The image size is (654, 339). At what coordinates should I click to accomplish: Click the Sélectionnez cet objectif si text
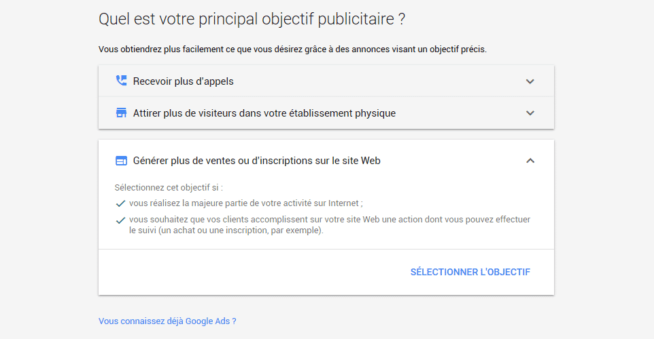[169, 188]
